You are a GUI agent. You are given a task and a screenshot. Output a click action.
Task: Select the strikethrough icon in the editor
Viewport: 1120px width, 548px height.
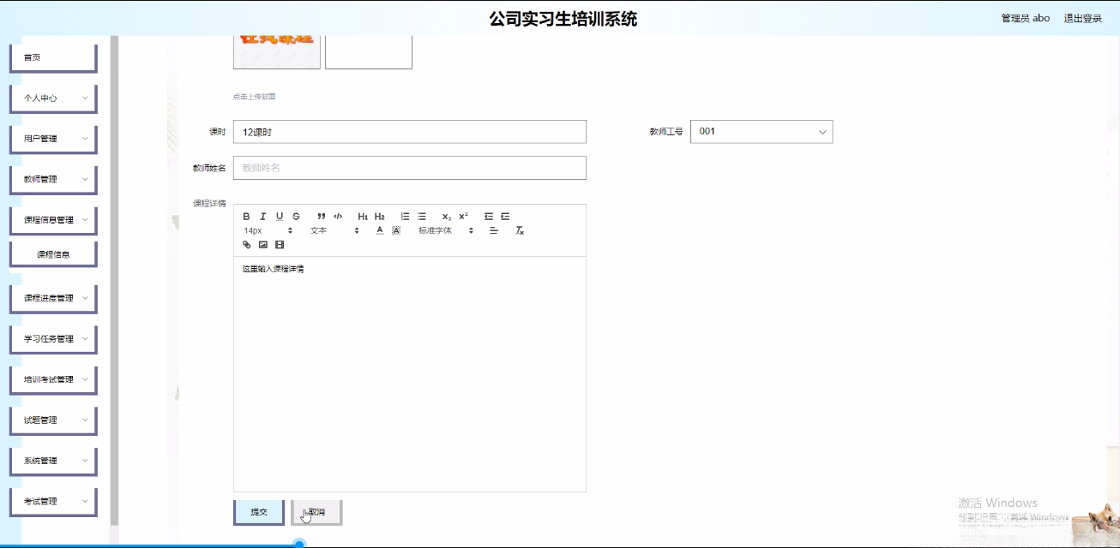pyautogui.click(x=295, y=216)
